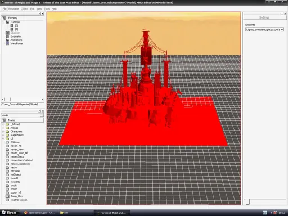This screenshot has width=288, height=216.
Task: Expand the Characters folder
Action: (3, 132)
